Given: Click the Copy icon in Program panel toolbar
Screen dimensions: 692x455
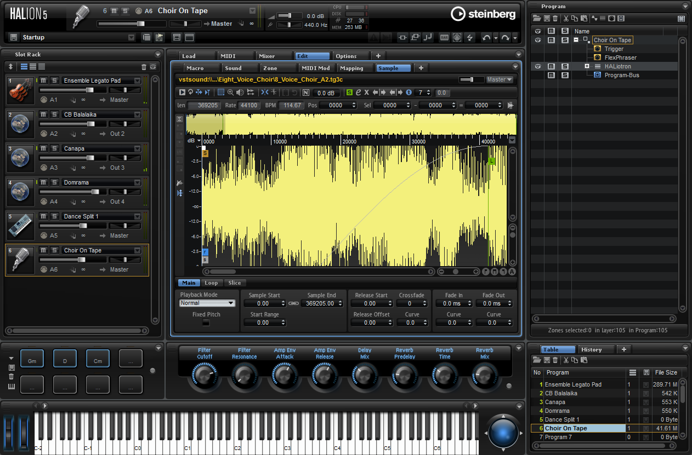Looking at the screenshot, I should (x=575, y=19).
